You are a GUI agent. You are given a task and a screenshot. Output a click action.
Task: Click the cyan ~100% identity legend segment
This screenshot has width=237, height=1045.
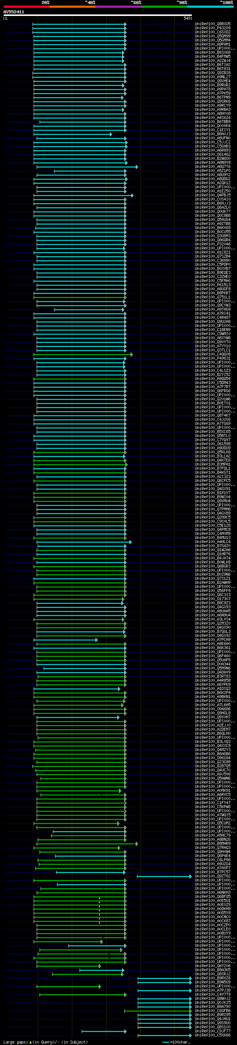(x=210, y=7)
